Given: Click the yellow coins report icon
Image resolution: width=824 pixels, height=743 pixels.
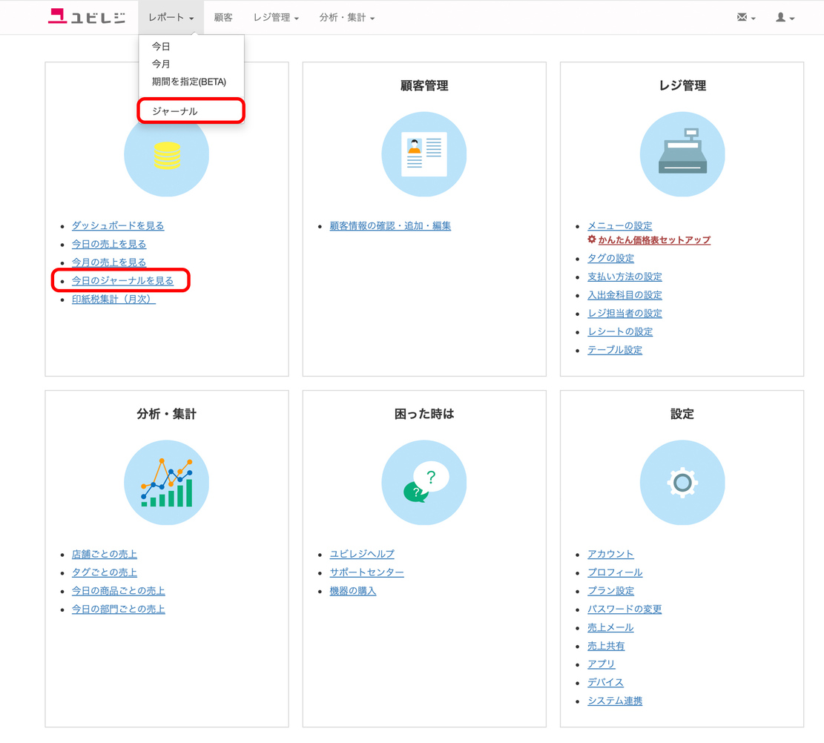Looking at the screenshot, I should coord(167,154).
